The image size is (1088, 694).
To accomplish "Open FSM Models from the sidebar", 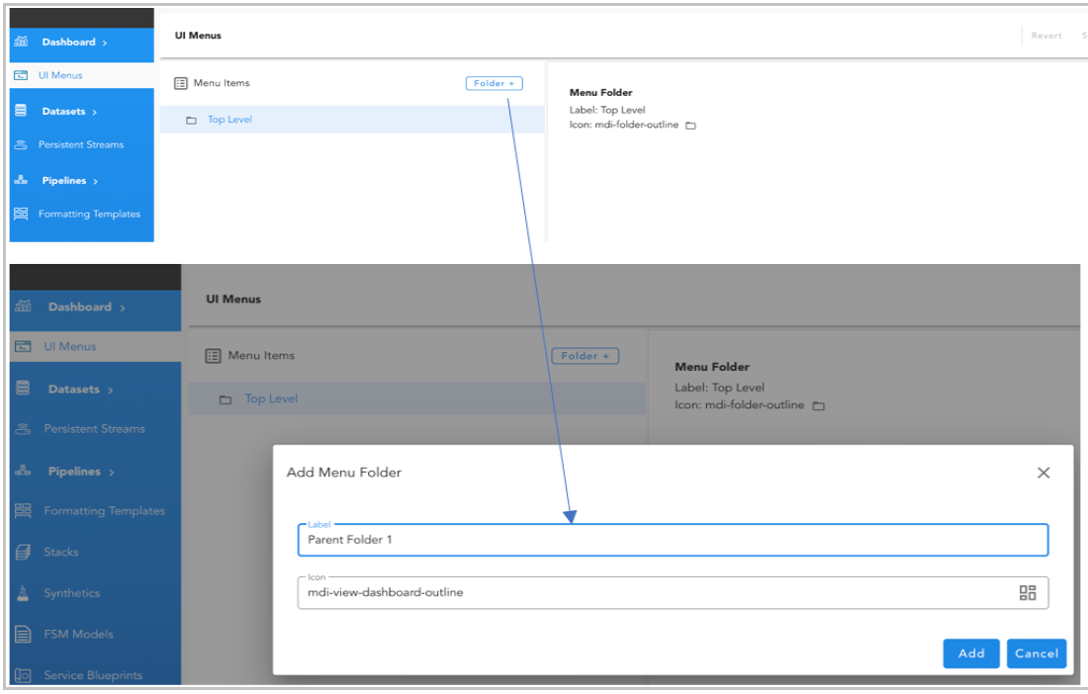I will pyautogui.click(x=22, y=634).
